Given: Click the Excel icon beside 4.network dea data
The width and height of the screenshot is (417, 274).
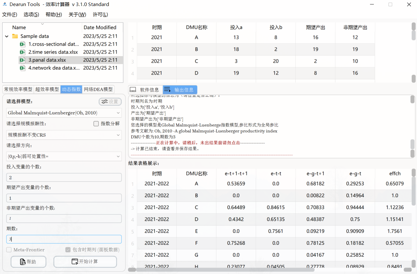Looking at the screenshot, I should 22,68.
